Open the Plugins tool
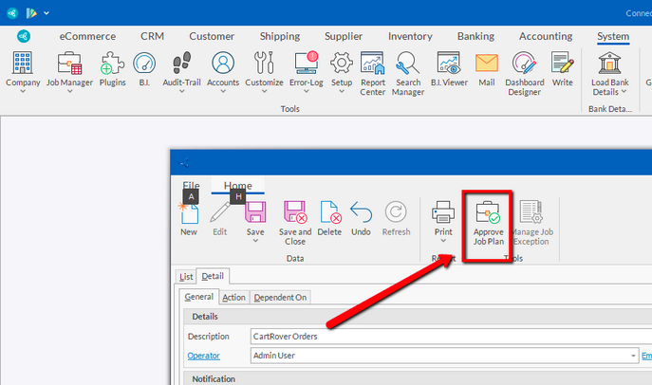652x385 pixels. click(112, 69)
